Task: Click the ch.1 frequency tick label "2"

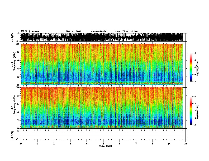Action: tap(18, 77)
